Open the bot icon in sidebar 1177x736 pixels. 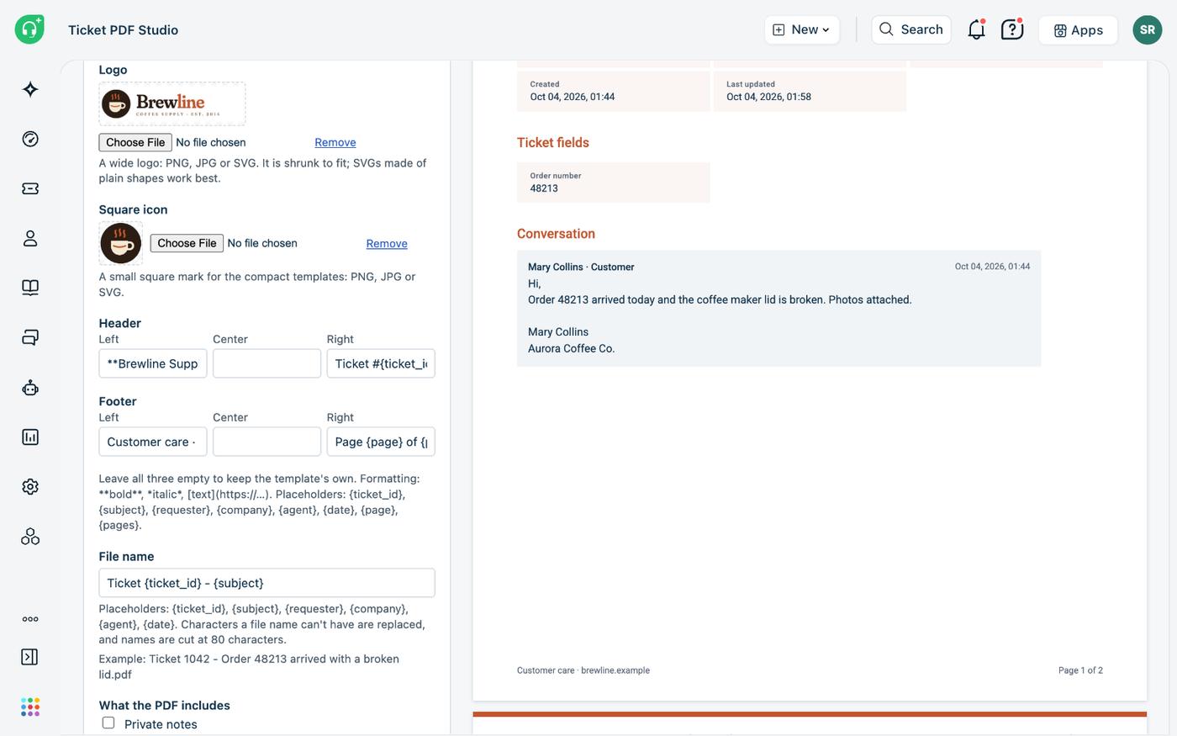[x=30, y=387]
